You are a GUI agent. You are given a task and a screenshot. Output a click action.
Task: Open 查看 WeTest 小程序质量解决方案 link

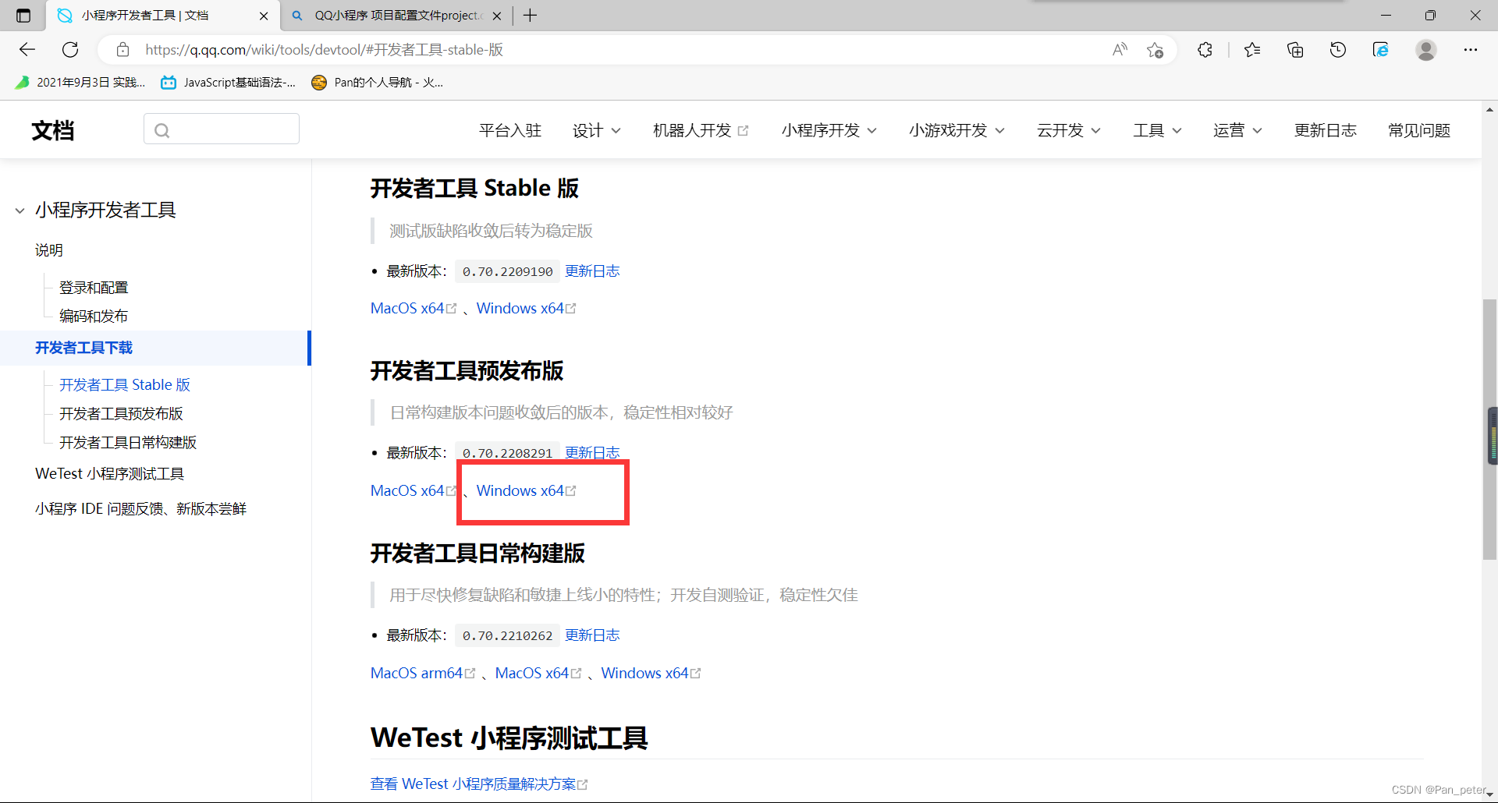pyautogui.click(x=479, y=784)
